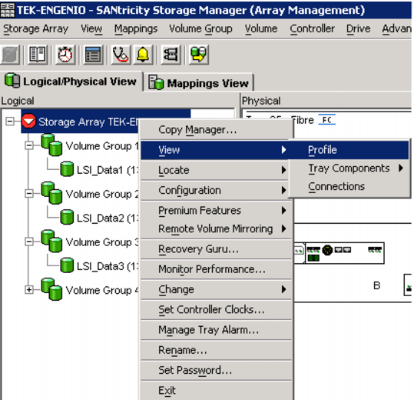Open the Volume menu in menu bar
Image resolution: width=414 pixels, height=400 pixels.
pos(261,28)
